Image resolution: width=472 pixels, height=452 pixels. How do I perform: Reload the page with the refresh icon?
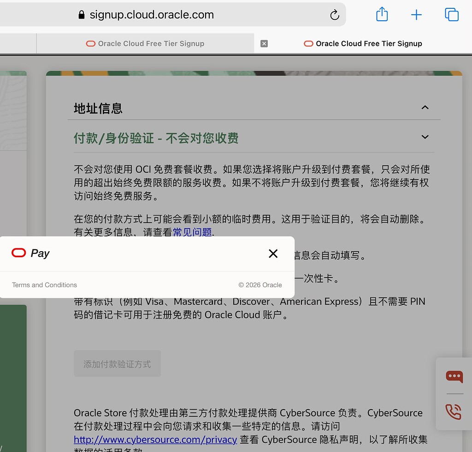pos(335,14)
